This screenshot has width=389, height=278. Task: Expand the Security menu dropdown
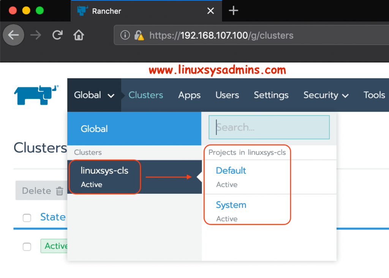[x=326, y=95]
